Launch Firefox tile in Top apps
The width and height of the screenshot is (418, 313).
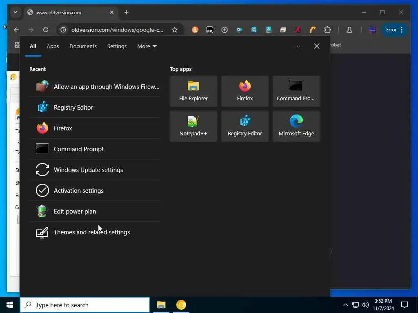pos(245,91)
